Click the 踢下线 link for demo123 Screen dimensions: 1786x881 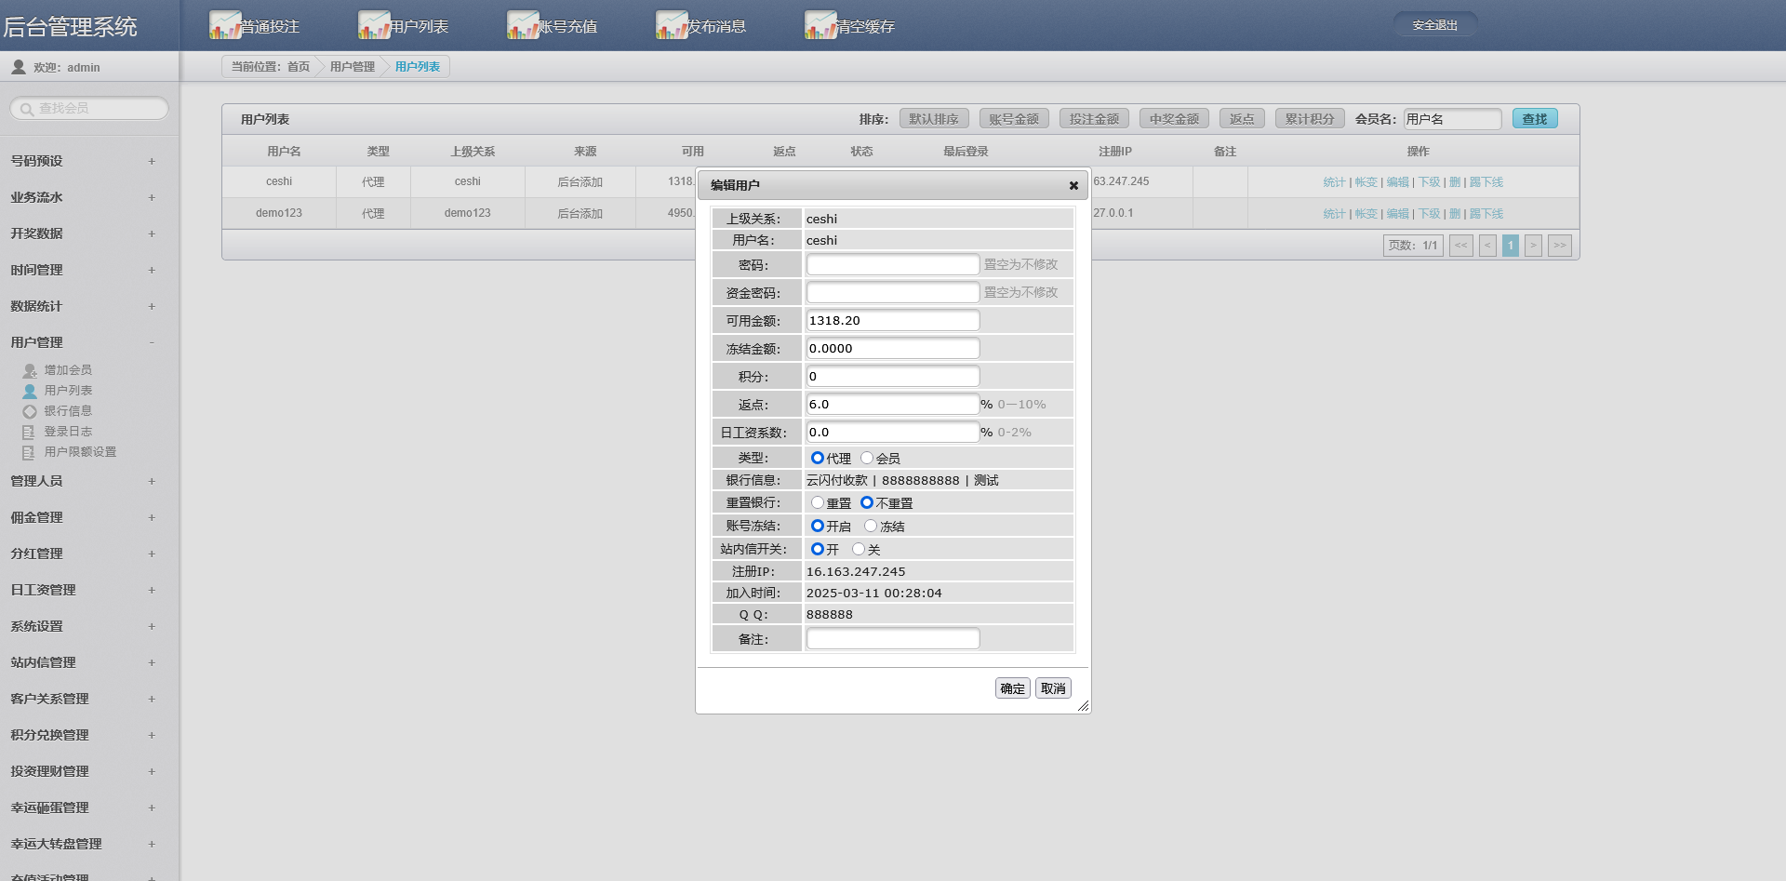[1486, 213]
